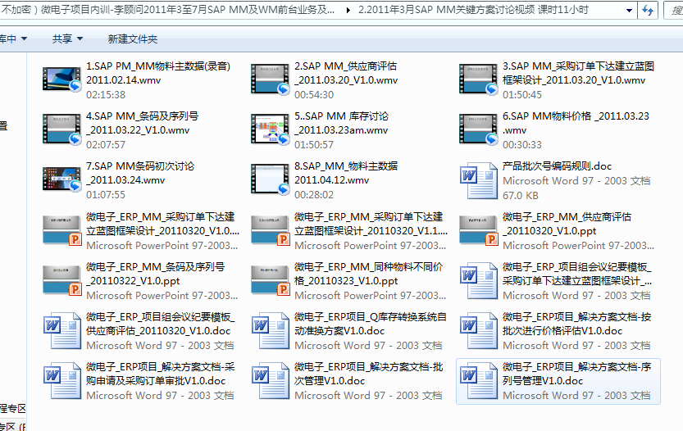Click the search box at top right
The width and height of the screenshot is (683, 431).
pos(673,10)
